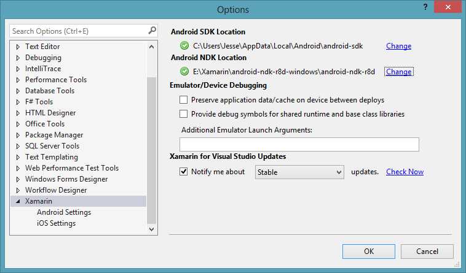This screenshot has height=273, width=466.
Task: Select Web Performance Test Tools category
Action: (72, 168)
